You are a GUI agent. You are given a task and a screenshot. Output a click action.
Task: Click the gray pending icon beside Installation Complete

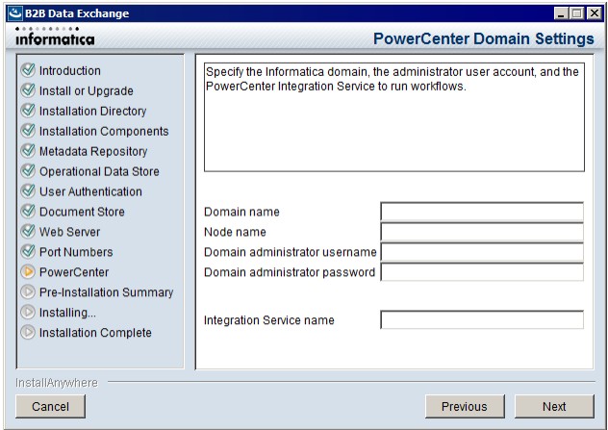[28, 332]
